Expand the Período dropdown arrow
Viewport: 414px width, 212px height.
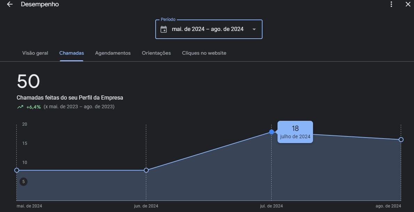pos(254,29)
